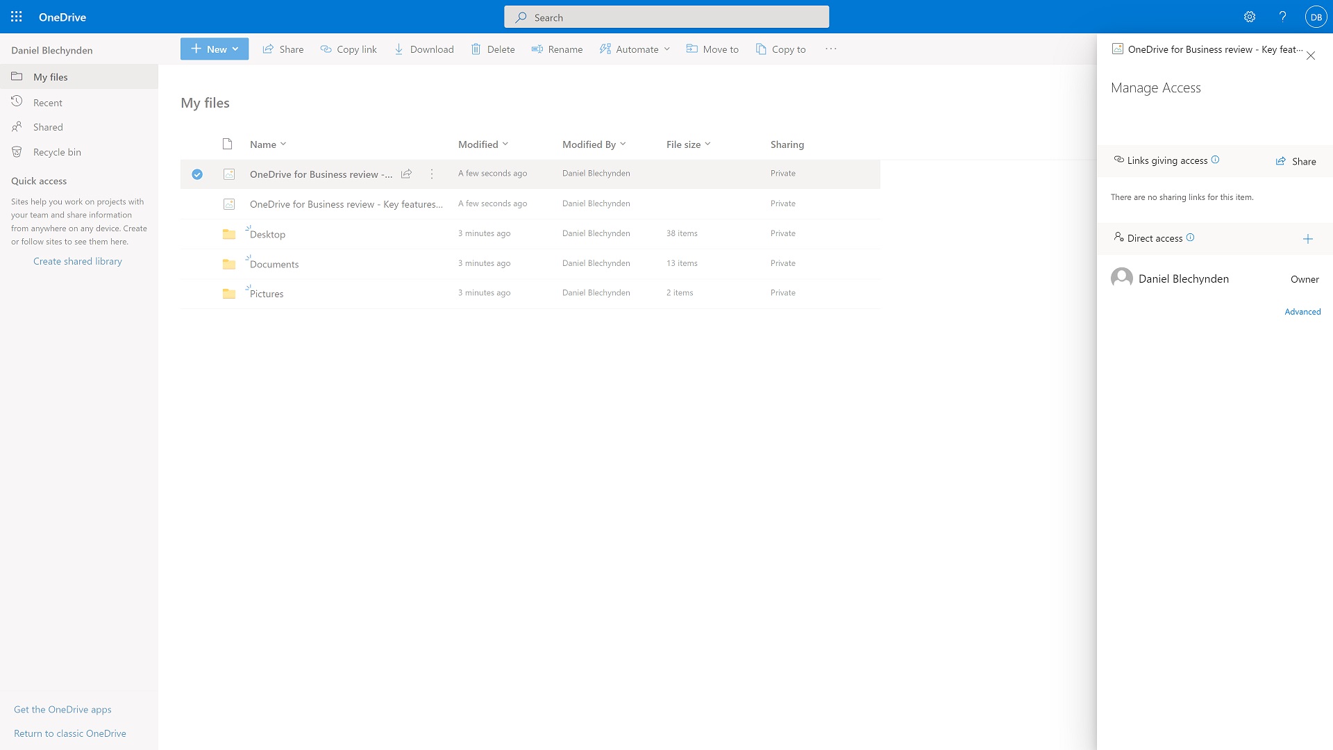
Task: Click the New button to create file
Action: pyautogui.click(x=215, y=49)
